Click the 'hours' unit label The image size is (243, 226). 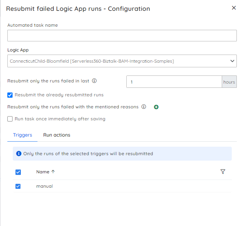(229, 82)
